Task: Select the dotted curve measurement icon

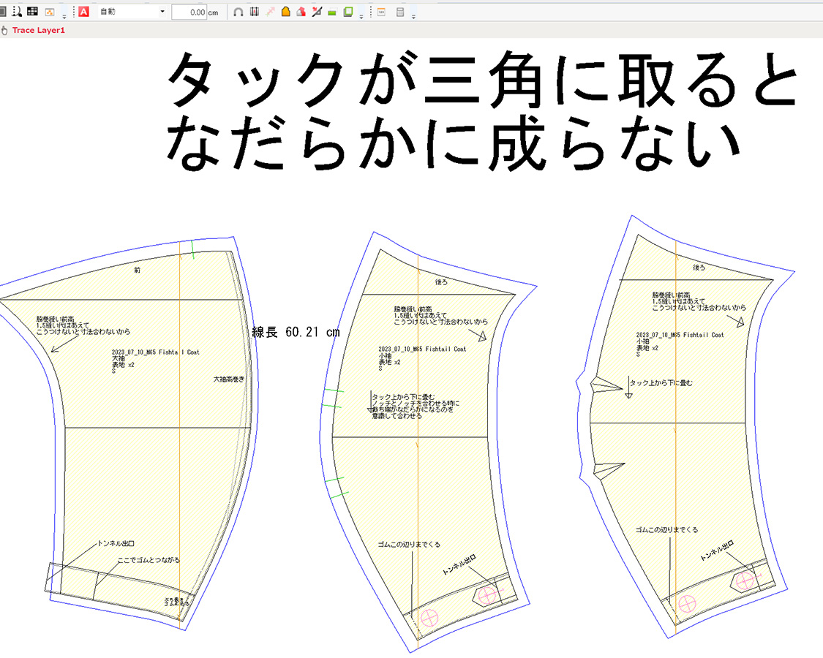Action: (x=16, y=12)
